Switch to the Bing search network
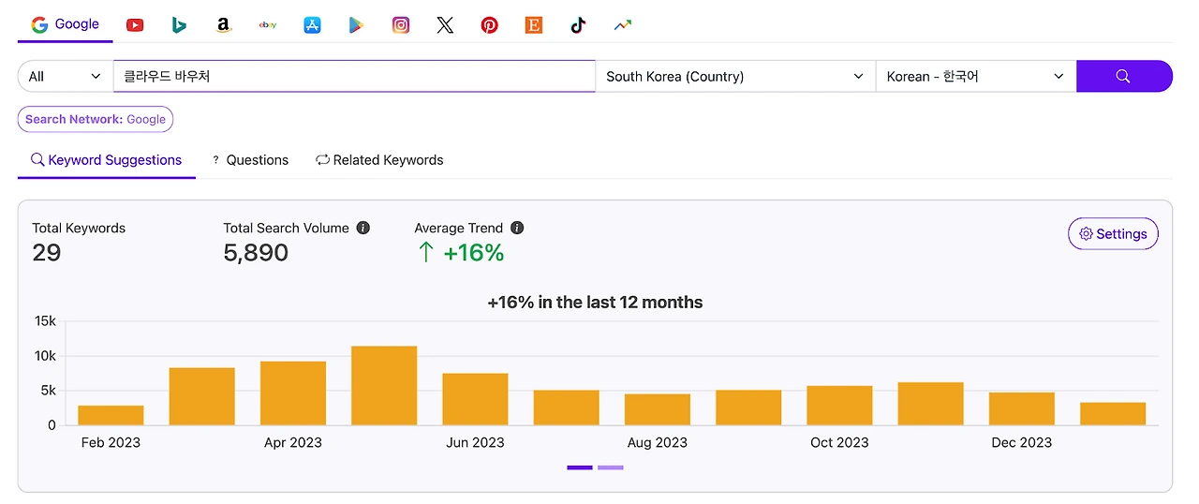This screenshot has width=1199, height=504. [x=179, y=25]
